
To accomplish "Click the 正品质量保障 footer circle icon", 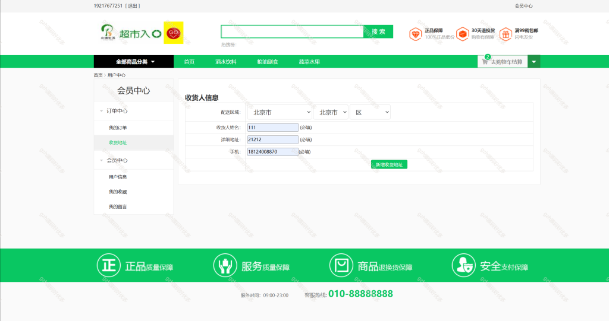I will pyautogui.click(x=109, y=265).
